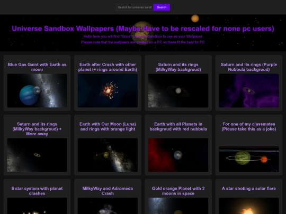Click the purple Search button
The image size is (286, 214).
pyautogui.click(x=162, y=7)
